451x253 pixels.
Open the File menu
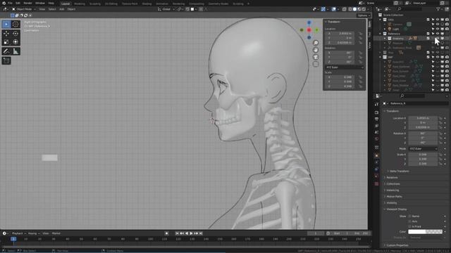[10, 3]
